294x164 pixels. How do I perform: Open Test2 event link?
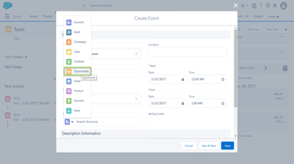[16, 98]
